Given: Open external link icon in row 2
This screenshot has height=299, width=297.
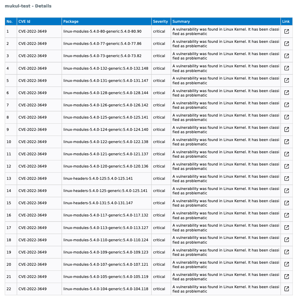Looking at the screenshot, I should pyautogui.click(x=286, y=44).
